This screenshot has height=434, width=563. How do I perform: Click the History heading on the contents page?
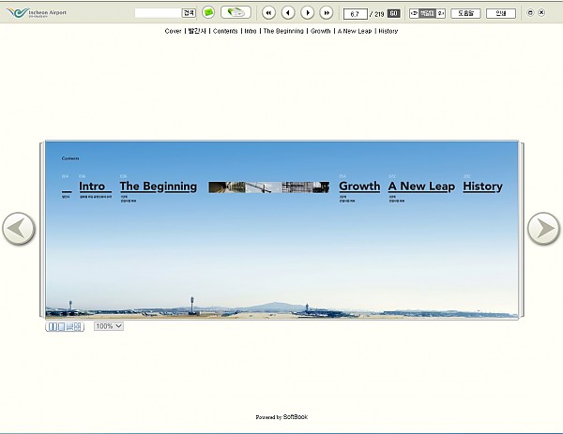pos(483,187)
